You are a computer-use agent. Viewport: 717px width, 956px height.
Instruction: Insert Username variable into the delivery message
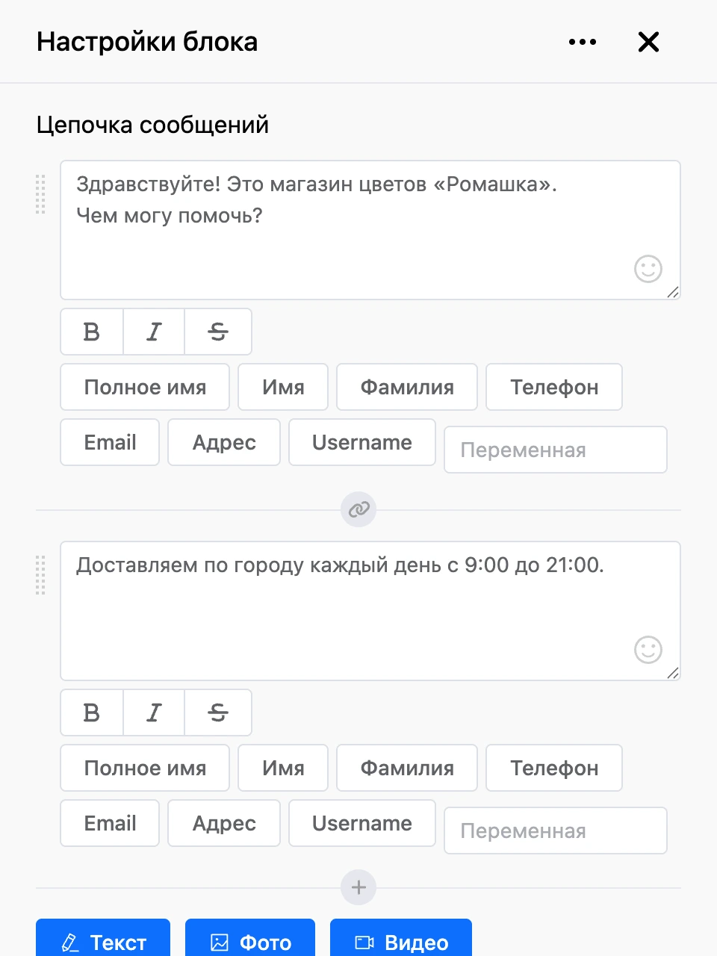pos(362,823)
